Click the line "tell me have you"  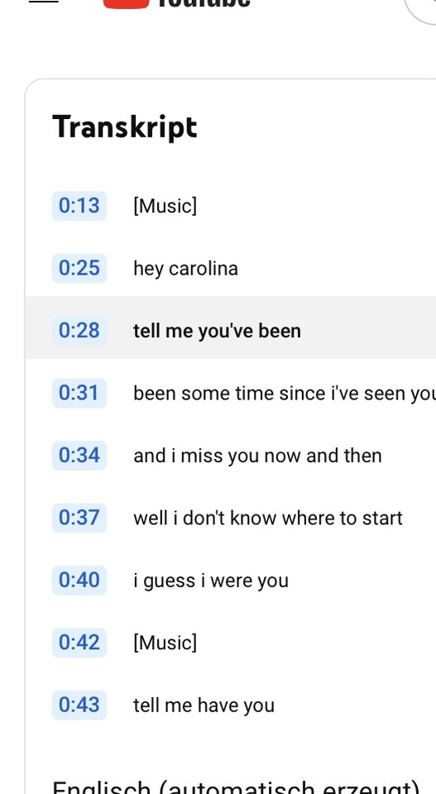pos(204,706)
